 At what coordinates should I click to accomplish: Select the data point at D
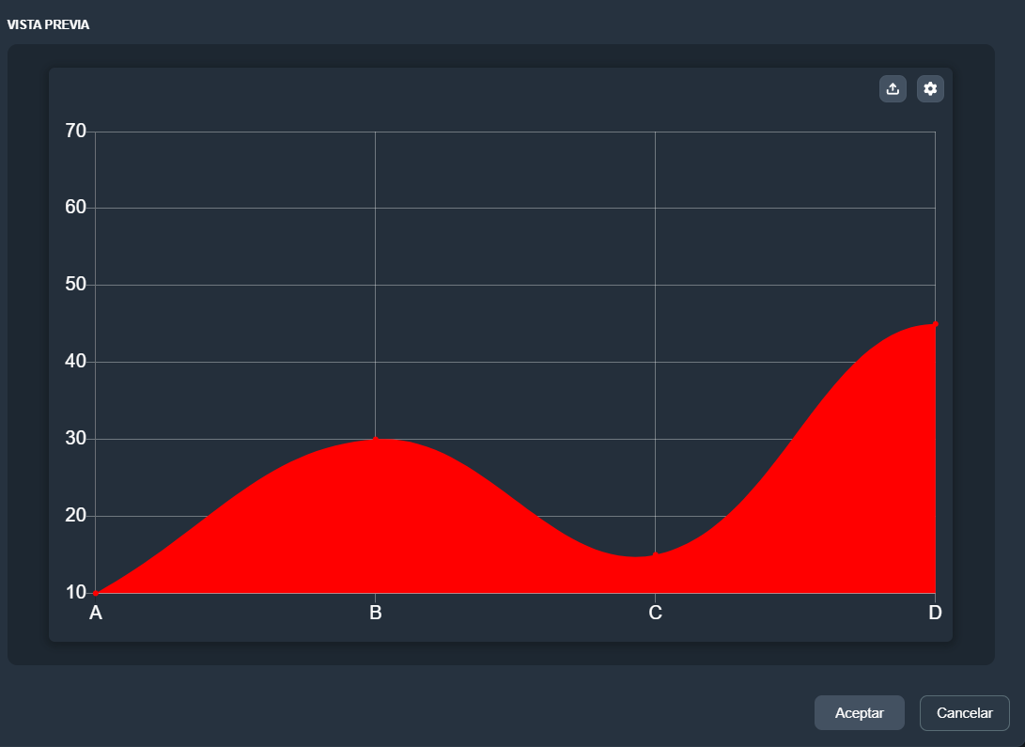[x=935, y=324]
